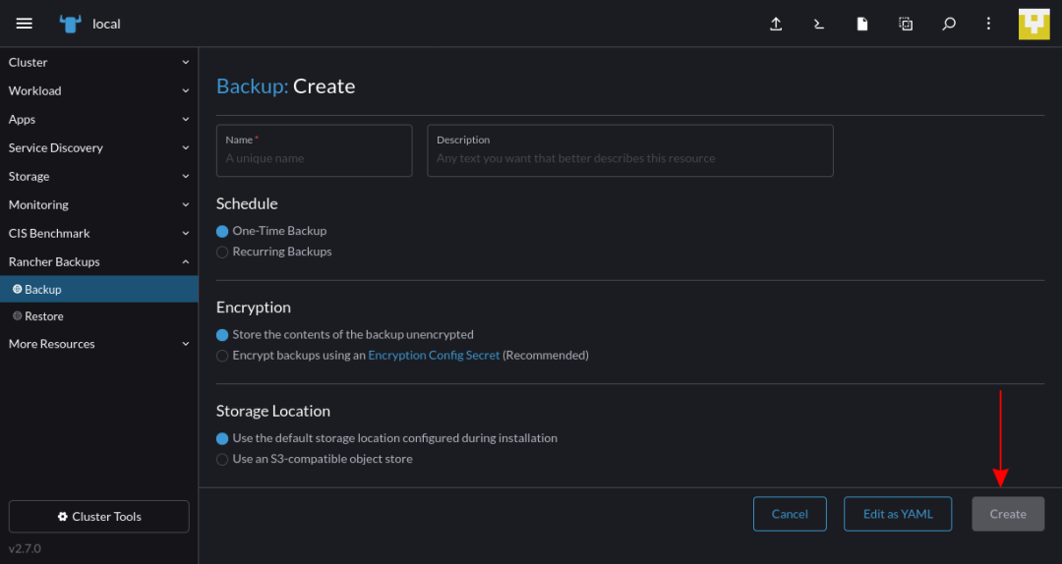This screenshot has width=1062, height=564.
Task: Click the Create button
Action: [1008, 514]
